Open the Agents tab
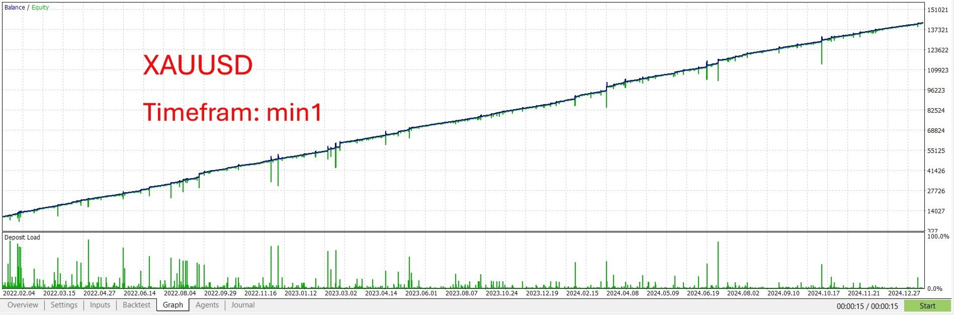 207,305
